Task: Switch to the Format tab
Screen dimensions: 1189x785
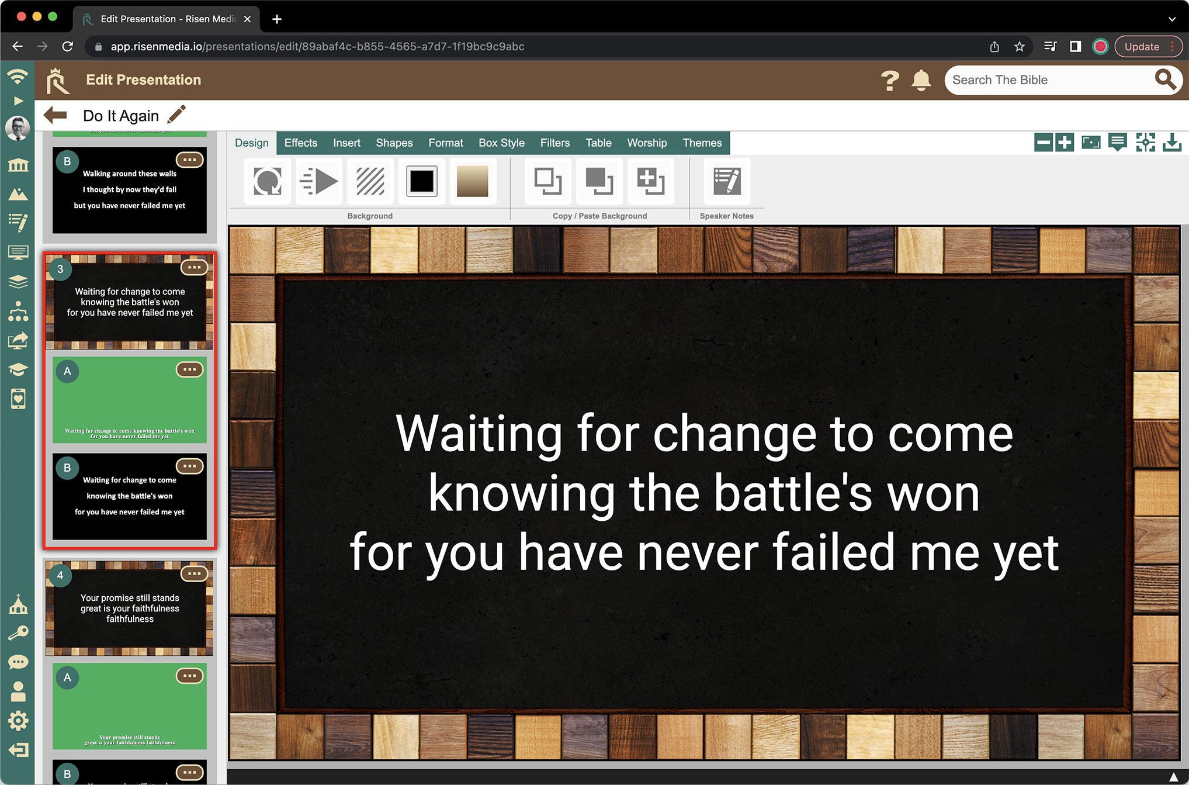Action: click(x=445, y=143)
